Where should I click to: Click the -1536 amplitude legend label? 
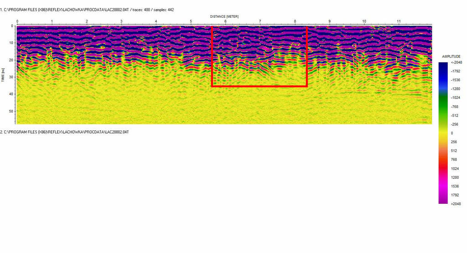pyautogui.click(x=455, y=80)
